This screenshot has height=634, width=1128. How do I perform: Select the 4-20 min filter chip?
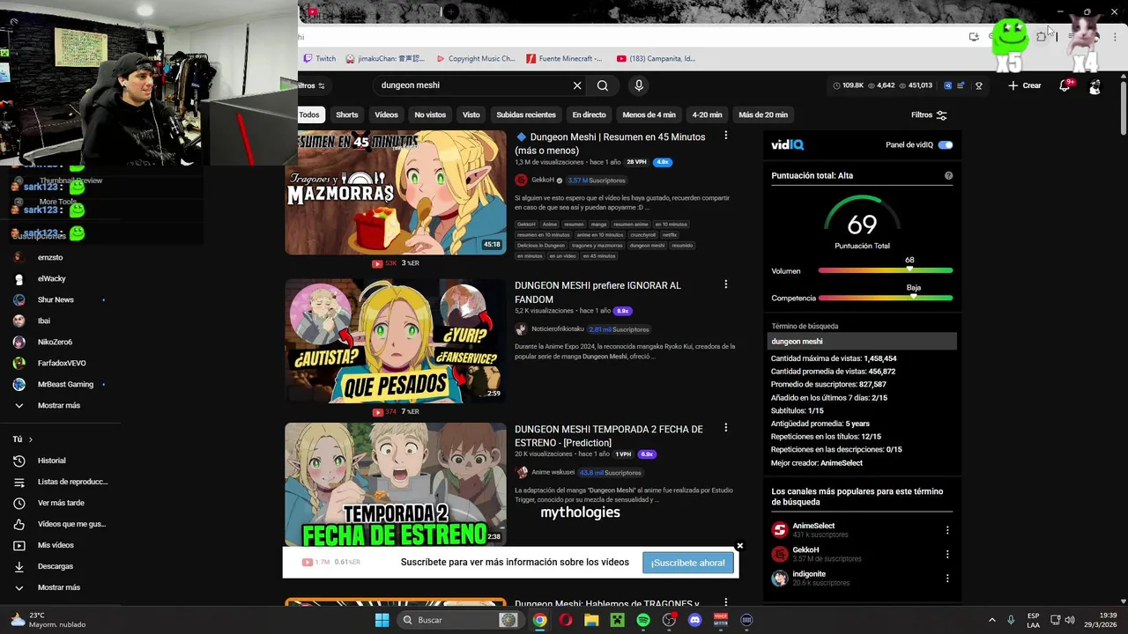[x=707, y=114]
